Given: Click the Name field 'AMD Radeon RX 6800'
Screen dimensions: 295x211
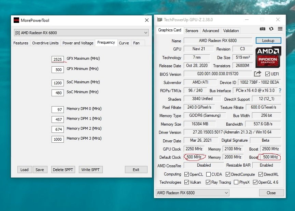Looking at the screenshot, I should click(218, 41).
